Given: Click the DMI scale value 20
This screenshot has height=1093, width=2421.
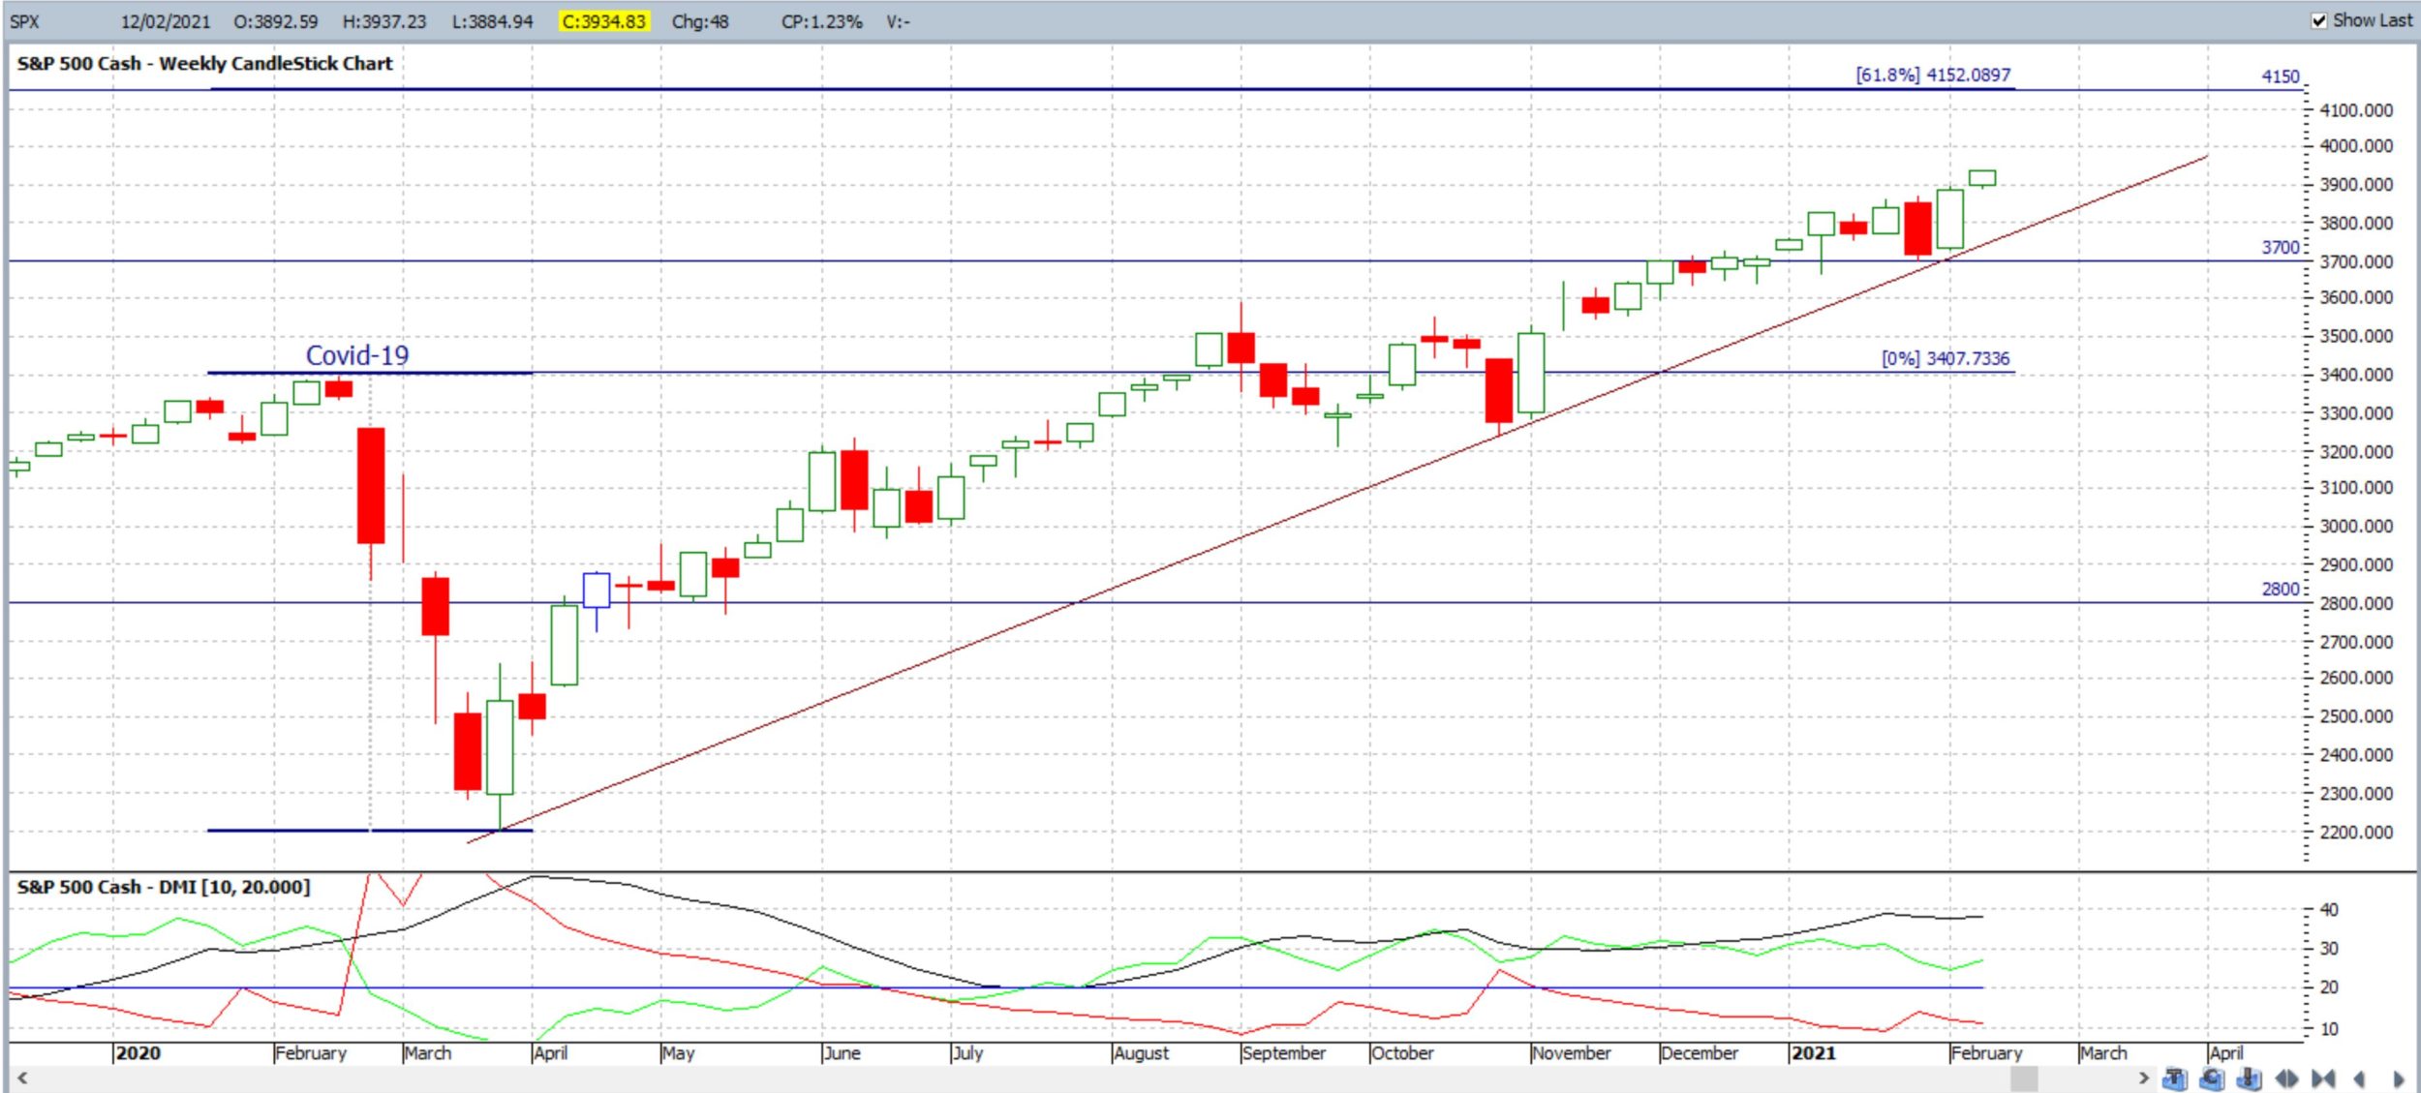Looking at the screenshot, I should tap(2328, 987).
